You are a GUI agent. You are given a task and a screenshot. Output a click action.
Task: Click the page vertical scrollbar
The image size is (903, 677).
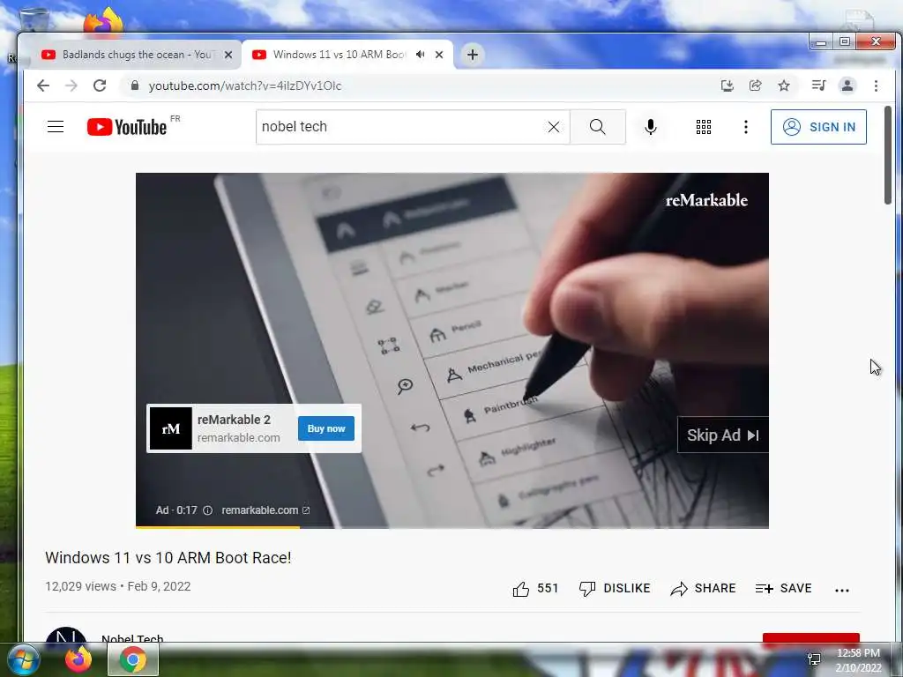pyautogui.click(x=887, y=154)
